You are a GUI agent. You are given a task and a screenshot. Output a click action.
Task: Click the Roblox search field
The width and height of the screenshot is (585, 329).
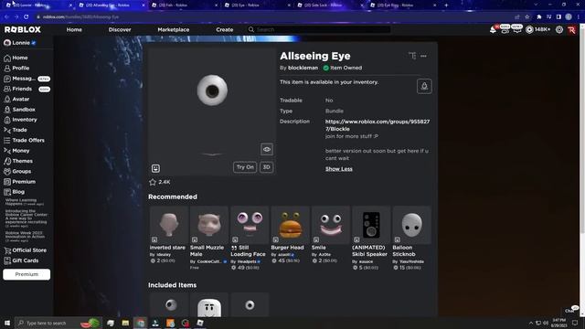319,29
